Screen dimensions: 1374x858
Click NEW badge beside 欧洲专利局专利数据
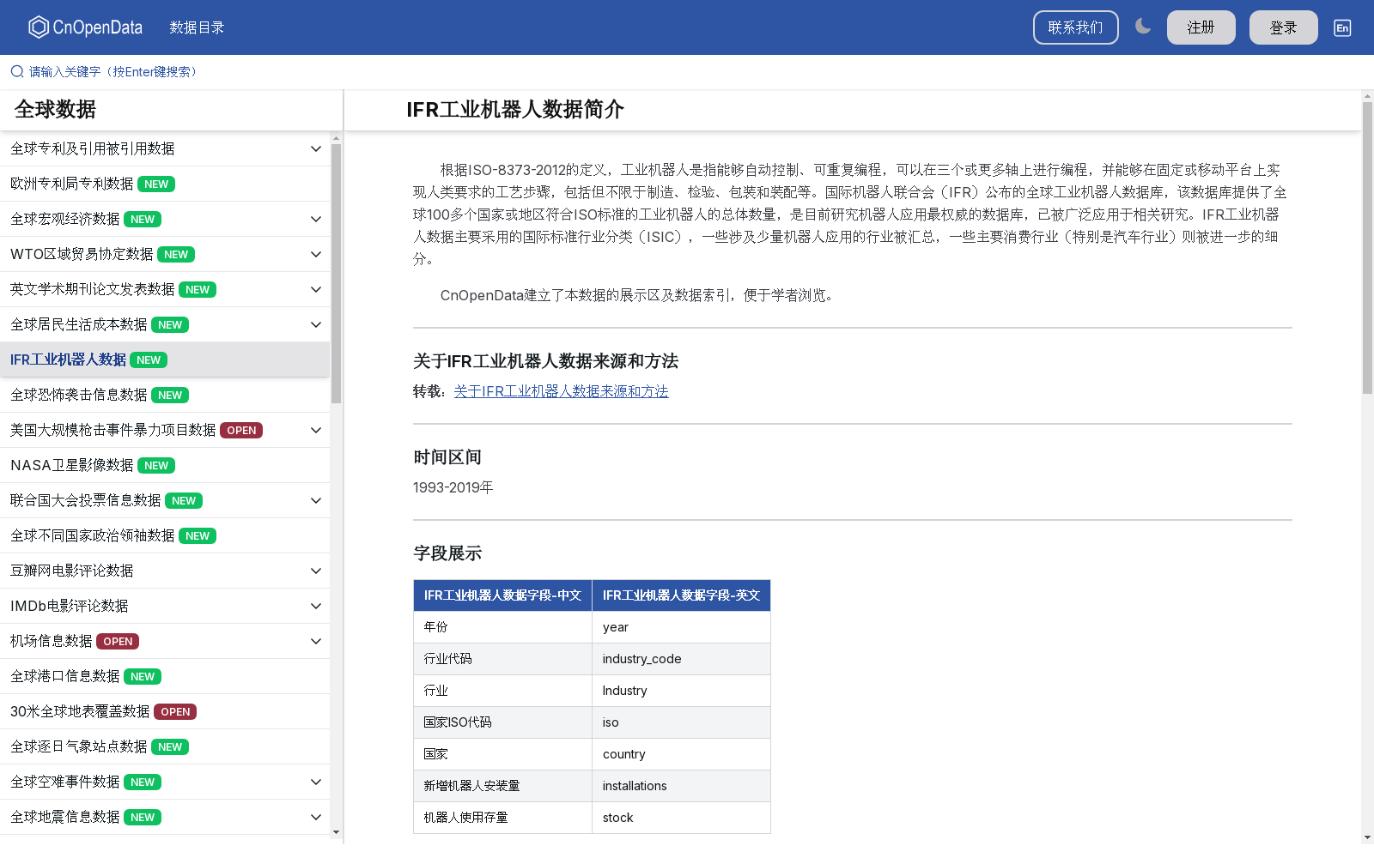pos(156,184)
